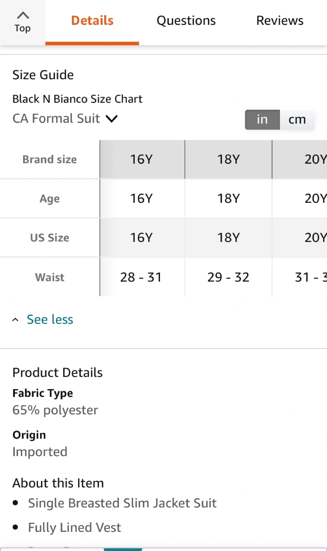Click the chevron beside CA Formal Suit
Viewport: 327px width, 551px height.
pyautogui.click(x=112, y=119)
